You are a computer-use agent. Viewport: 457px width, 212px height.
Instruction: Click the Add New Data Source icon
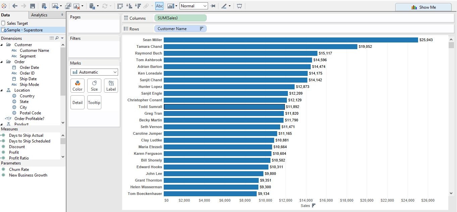tap(44, 6)
